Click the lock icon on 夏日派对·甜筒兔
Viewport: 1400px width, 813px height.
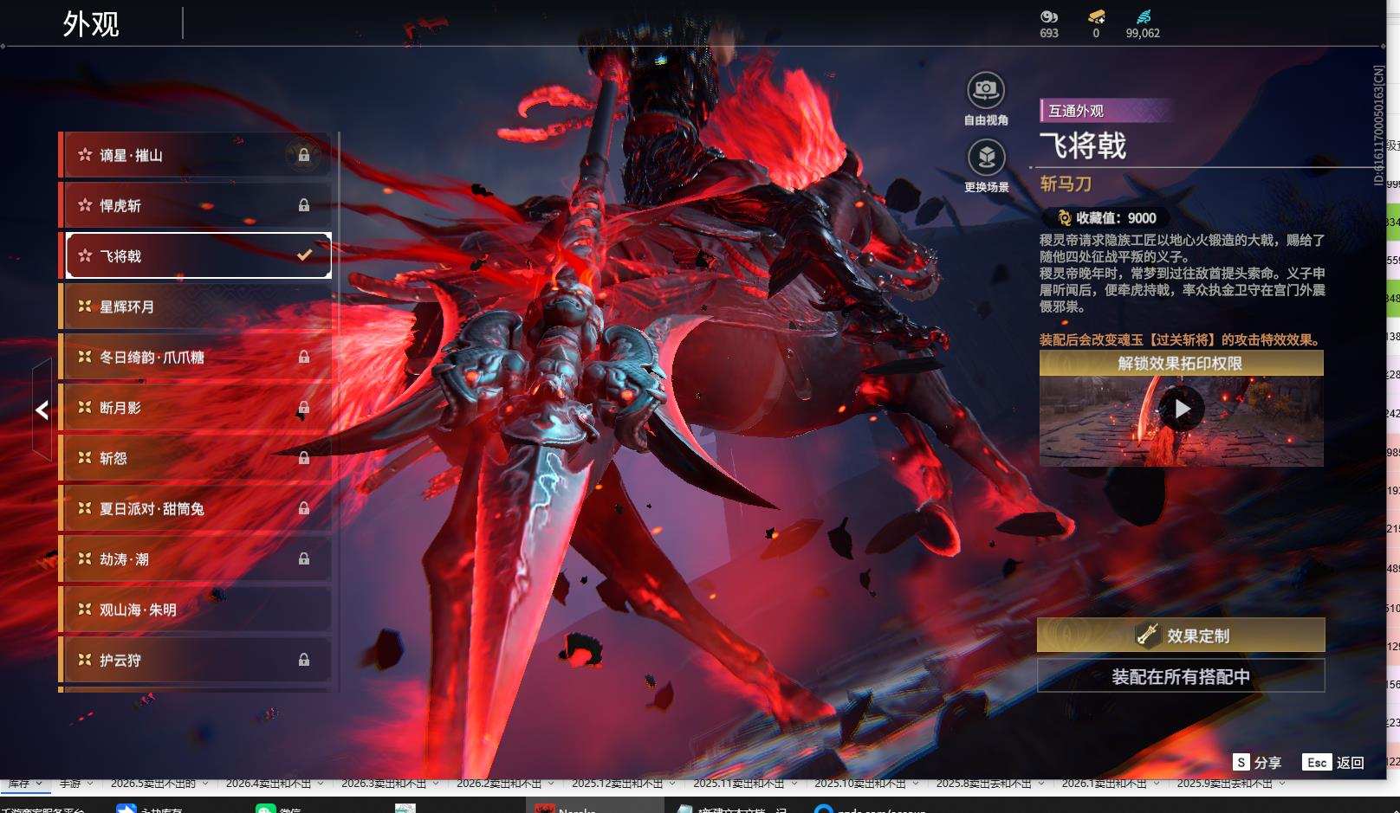tap(304, 508)
